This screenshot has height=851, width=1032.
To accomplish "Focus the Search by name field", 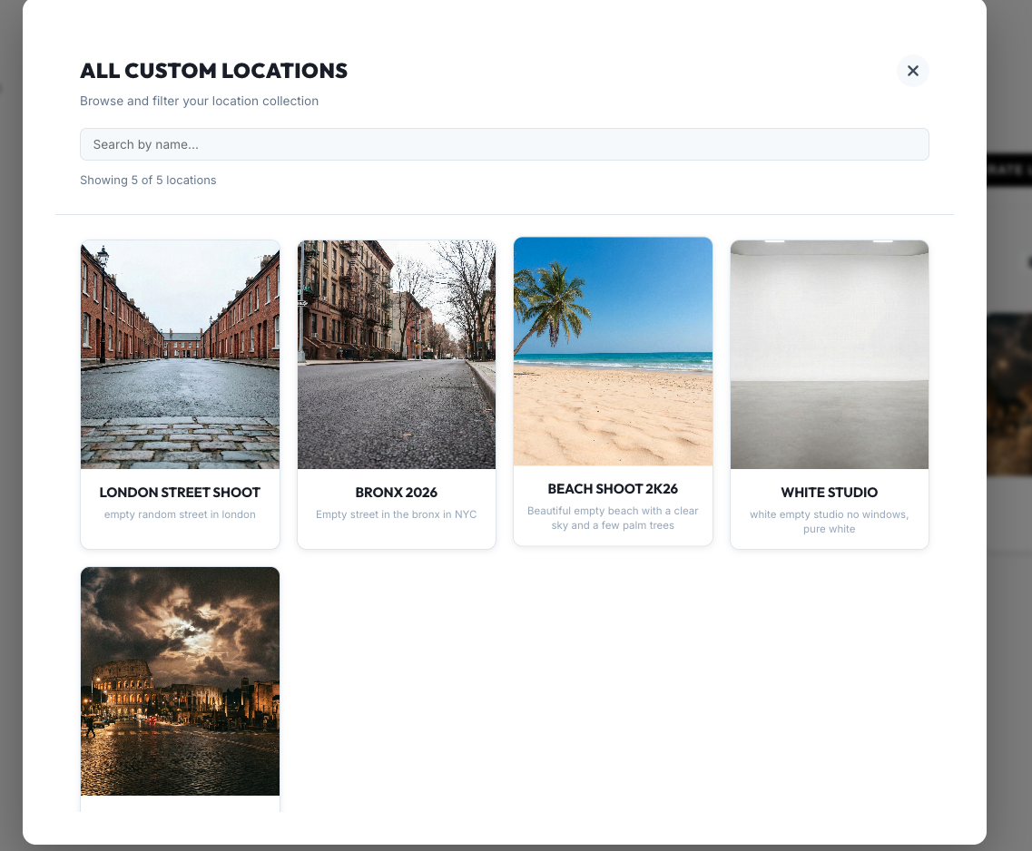I will (x=504, y=144).
